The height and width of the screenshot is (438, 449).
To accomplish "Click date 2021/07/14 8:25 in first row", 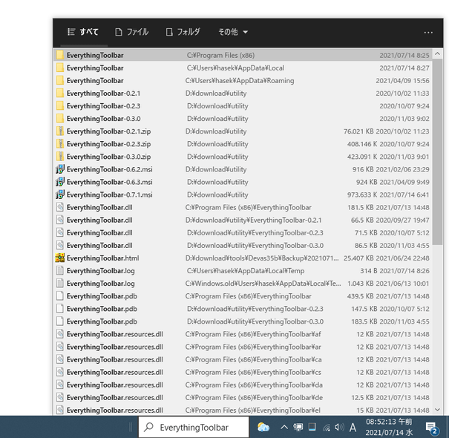I will (404, 55).
